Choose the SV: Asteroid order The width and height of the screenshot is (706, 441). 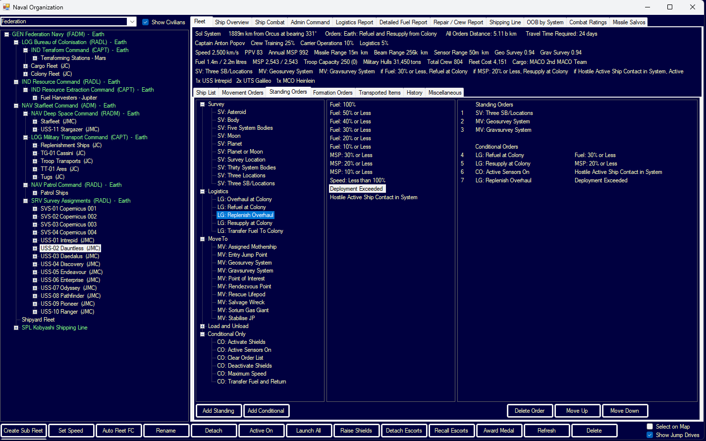click(x=231, y=112)
